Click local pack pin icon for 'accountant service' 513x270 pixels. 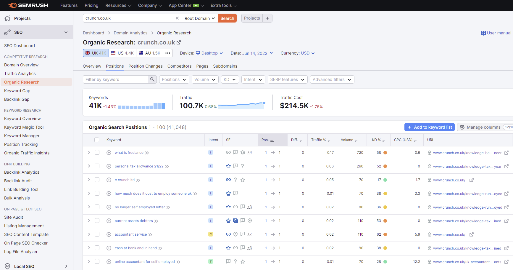pyautogui.click(x=235, y=234)
